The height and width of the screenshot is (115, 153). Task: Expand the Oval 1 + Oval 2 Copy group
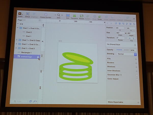click(x=17, y=40)
